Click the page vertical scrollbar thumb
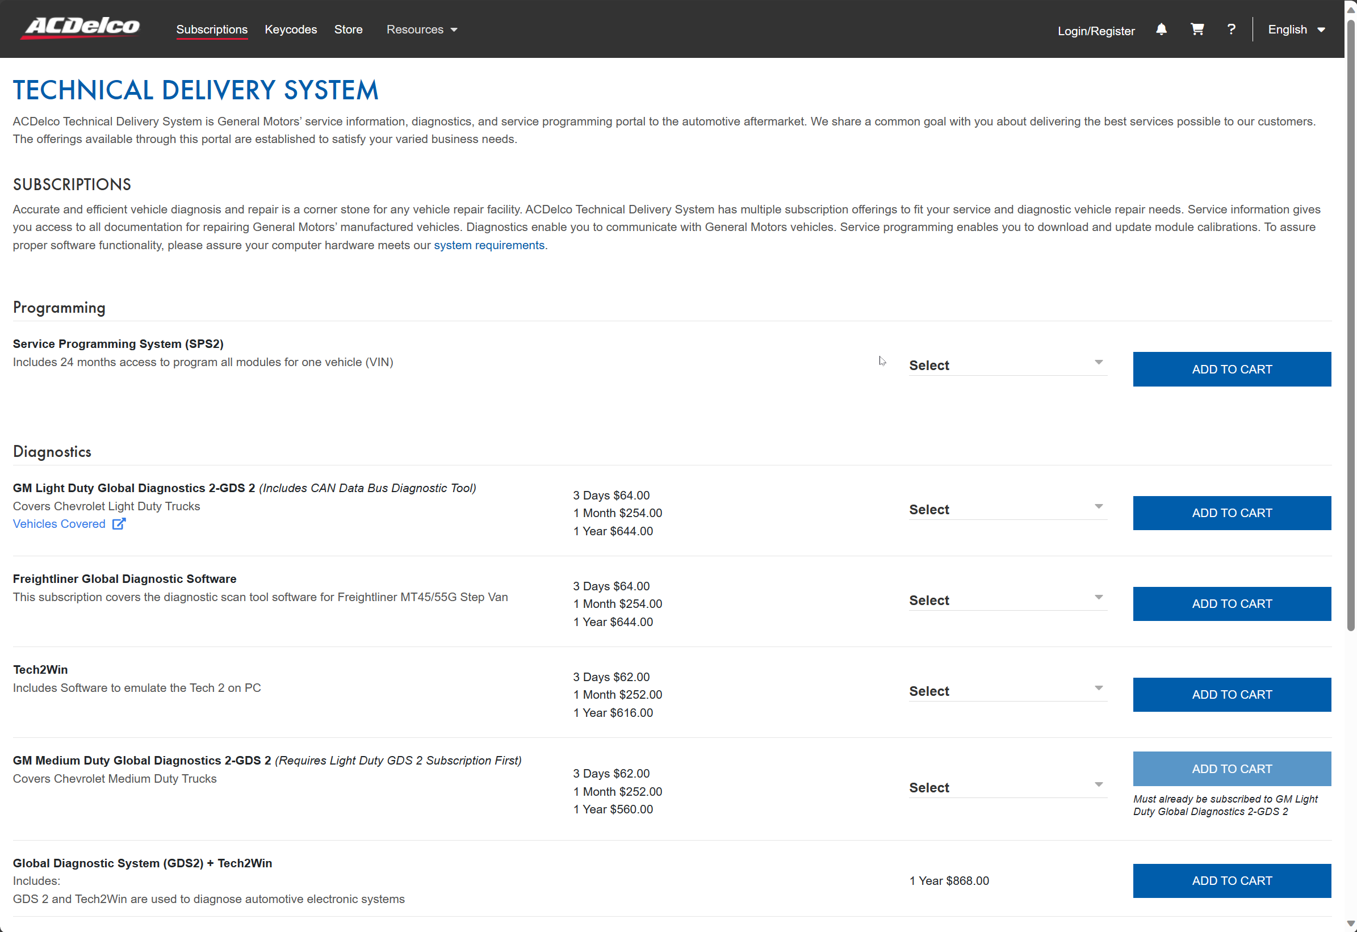The height and width of the screenshot is (932, 1357). point(1351,326)
